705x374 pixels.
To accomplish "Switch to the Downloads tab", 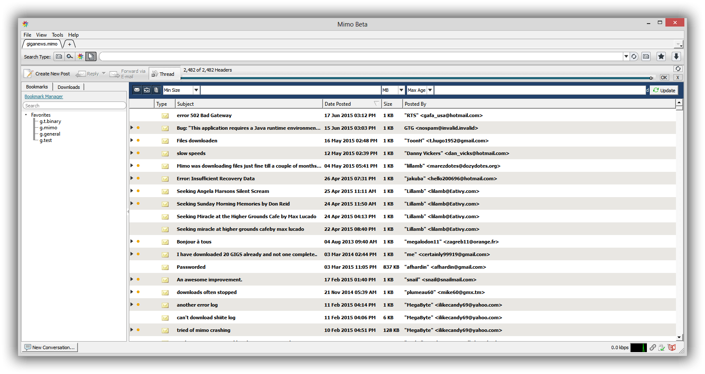I will click(69, 87).
